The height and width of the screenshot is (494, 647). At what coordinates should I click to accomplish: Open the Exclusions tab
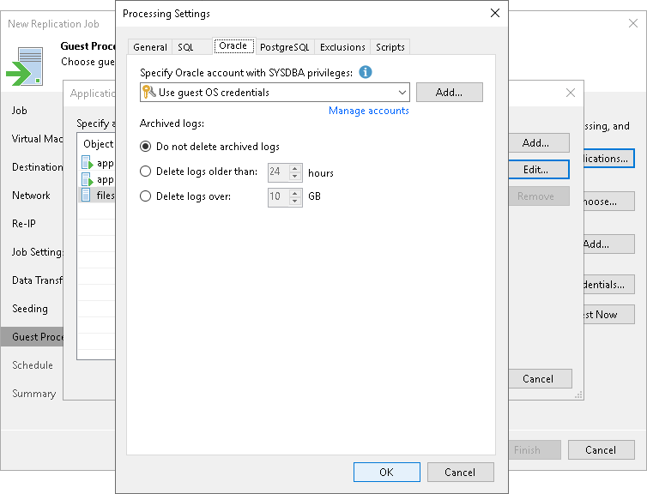point(342,47)
